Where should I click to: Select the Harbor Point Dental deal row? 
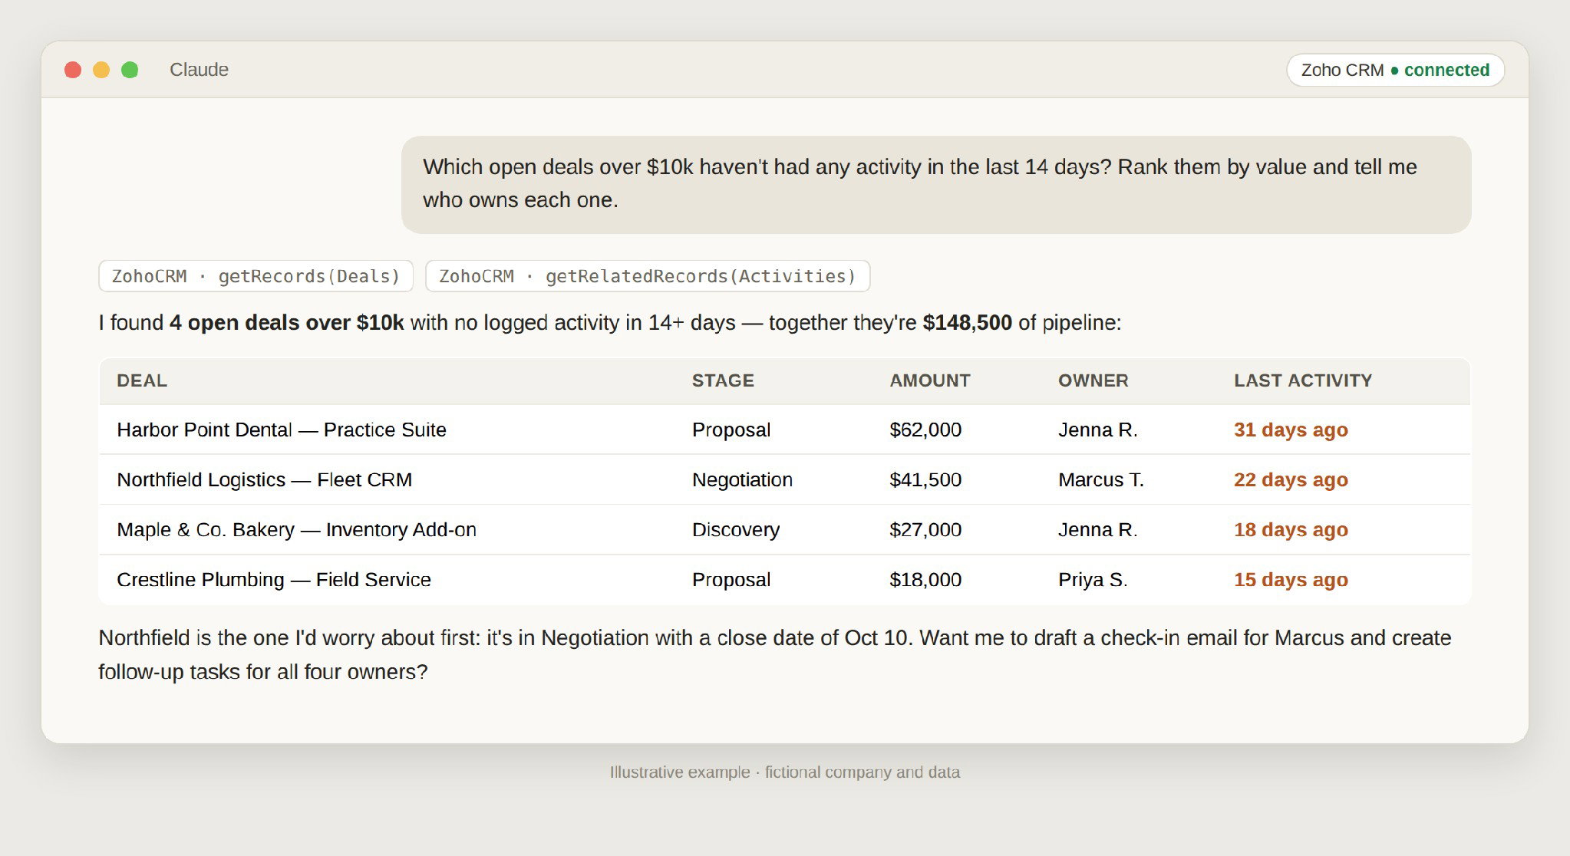click(784, 430)
